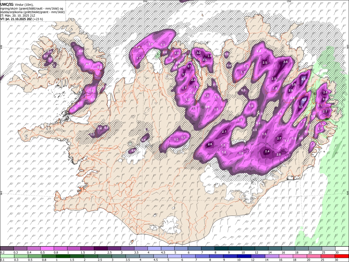The image size is (349, 262).
Task: Click the upper legend swatch between 0.2 and 0.3
Action: coord(7,249)
